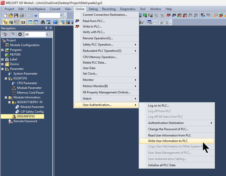The height and width of the screenshot is (176, 226).
Task: Pin the Navigation panel using the pushpin icon
Action: pos(46,28)
